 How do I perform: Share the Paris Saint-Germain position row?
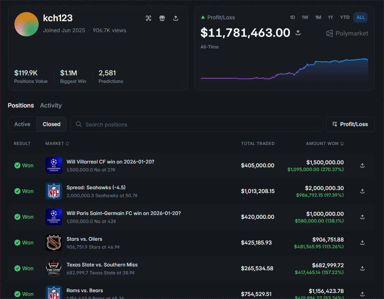(362, 217)
